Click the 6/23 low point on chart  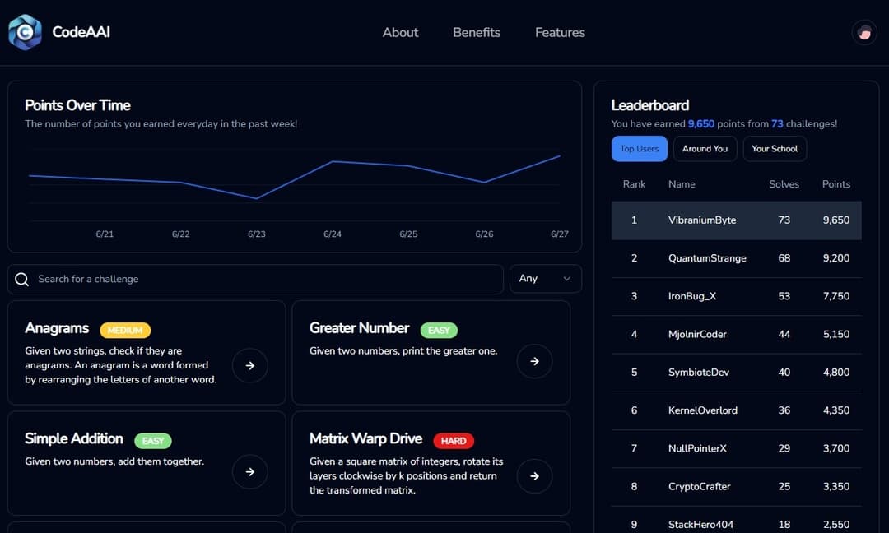click(256, 198)
